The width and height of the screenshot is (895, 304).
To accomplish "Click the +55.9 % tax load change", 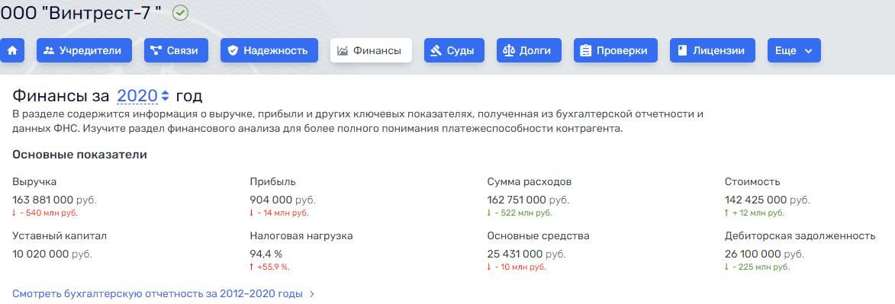I will [269, 267].
